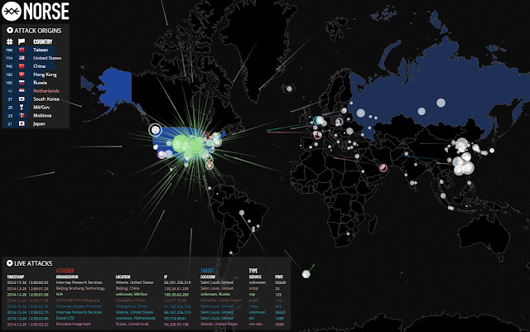Image resolution: width=530 pixels, height=332 pixels.
Task: Click the Norse circular logo icon
Action: pyautogui.click(x=11, y=11)
